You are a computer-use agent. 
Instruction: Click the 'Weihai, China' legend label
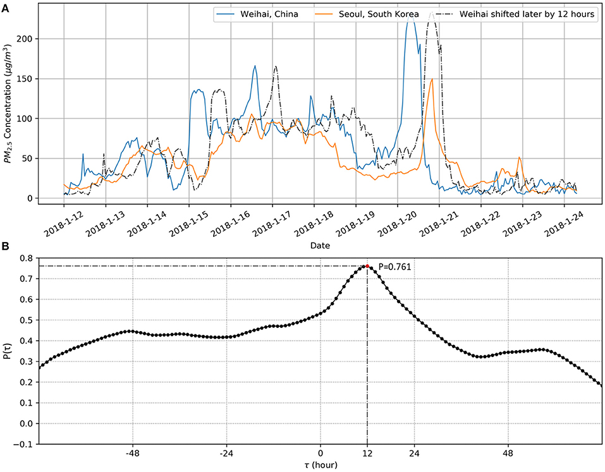pos(269,15)
